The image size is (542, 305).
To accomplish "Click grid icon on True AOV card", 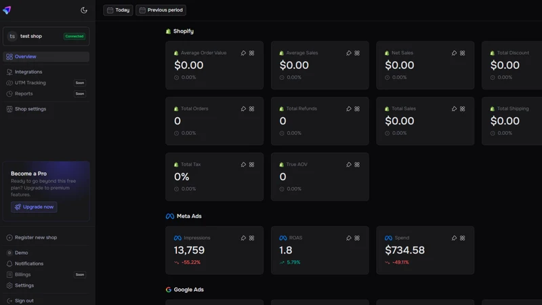I will click(357, 165).
